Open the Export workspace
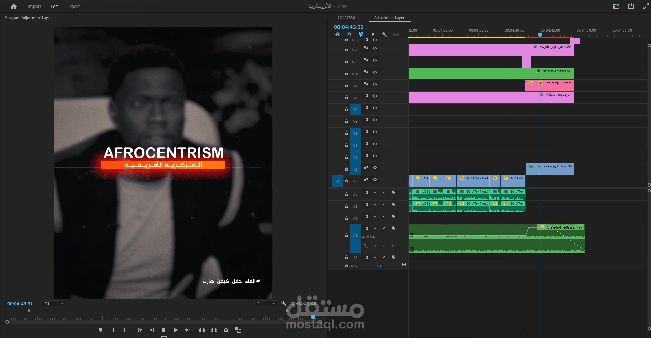 tap(73, 6)
